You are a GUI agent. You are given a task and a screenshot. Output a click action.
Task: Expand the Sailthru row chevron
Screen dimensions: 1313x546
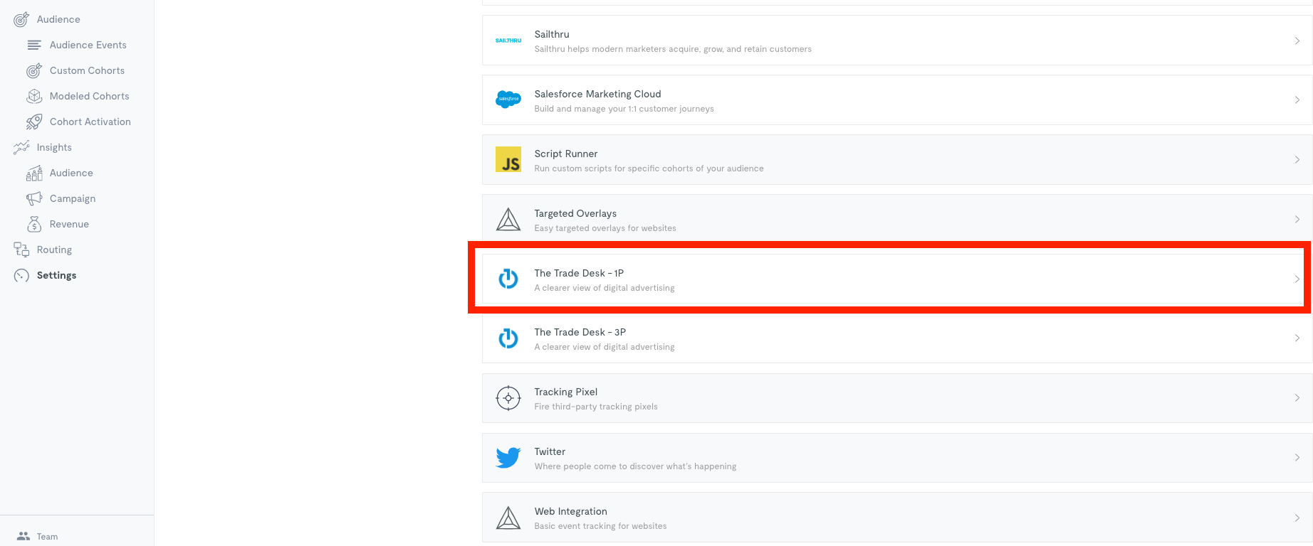pos(1297,41)
